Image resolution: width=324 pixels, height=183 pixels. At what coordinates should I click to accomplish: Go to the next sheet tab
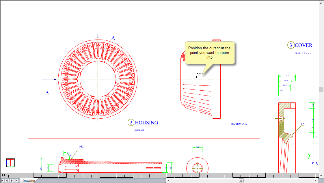point(12,180)
